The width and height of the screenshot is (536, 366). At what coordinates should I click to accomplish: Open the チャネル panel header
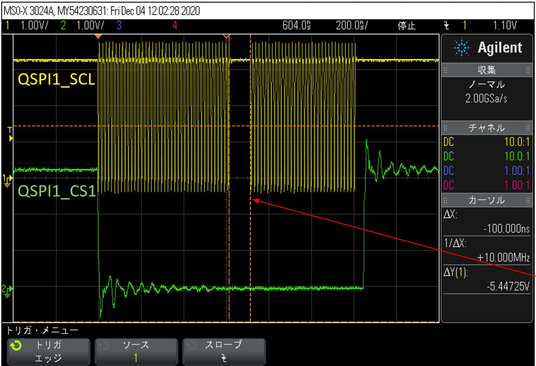[x=487, y=128]
